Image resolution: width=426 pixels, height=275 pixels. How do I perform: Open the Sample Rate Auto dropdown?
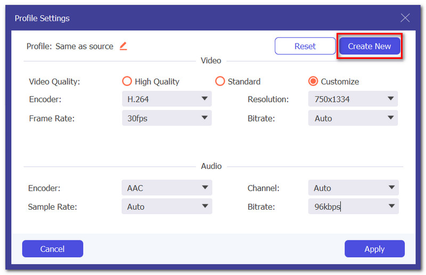point(167,207)
